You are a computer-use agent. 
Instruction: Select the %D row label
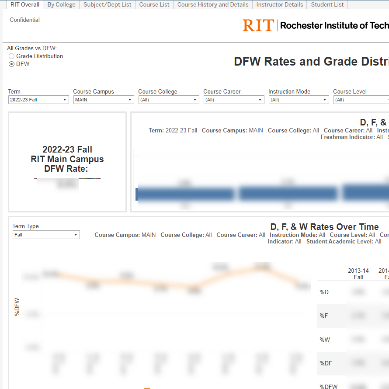(x=324, y=292)
